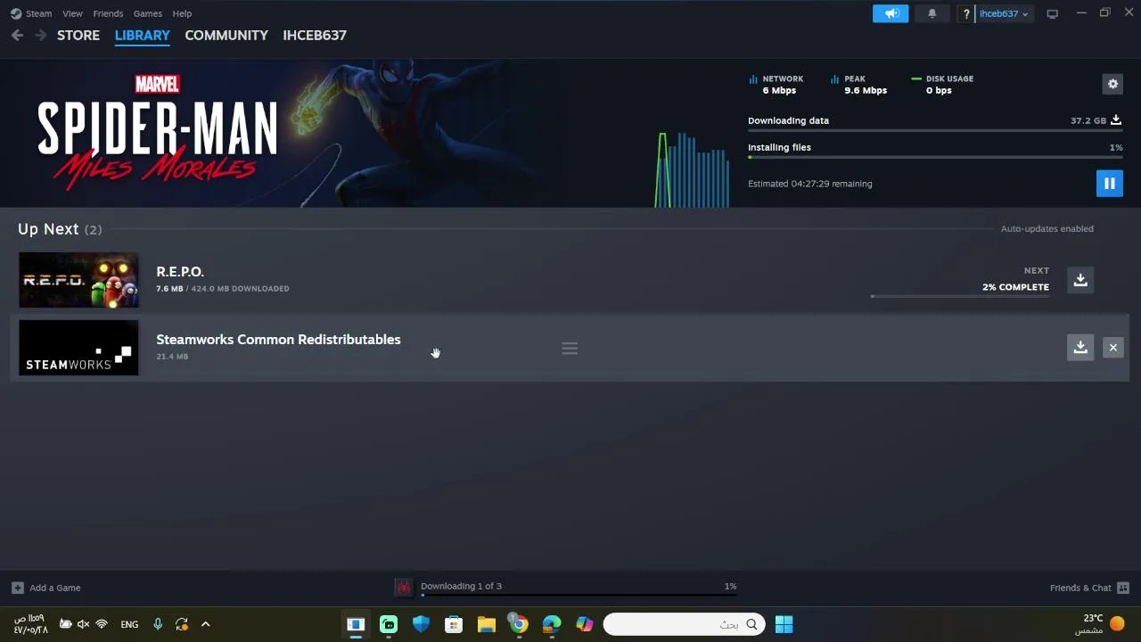
Task: Open the Windows Start button
Action: [x=784, y=624]
